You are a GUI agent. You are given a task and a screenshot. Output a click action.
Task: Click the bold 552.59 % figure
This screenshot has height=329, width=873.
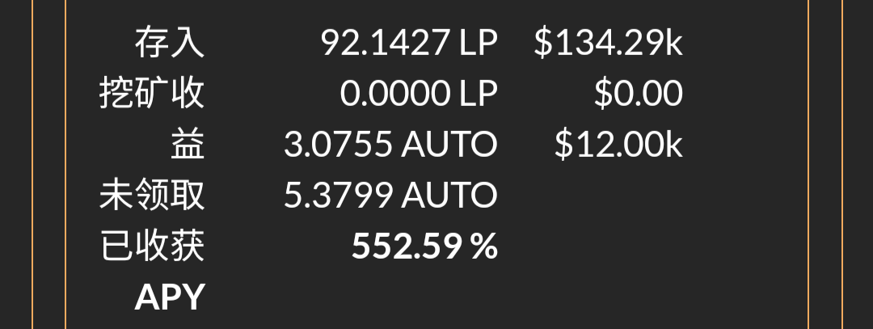(x=424, y=246)
